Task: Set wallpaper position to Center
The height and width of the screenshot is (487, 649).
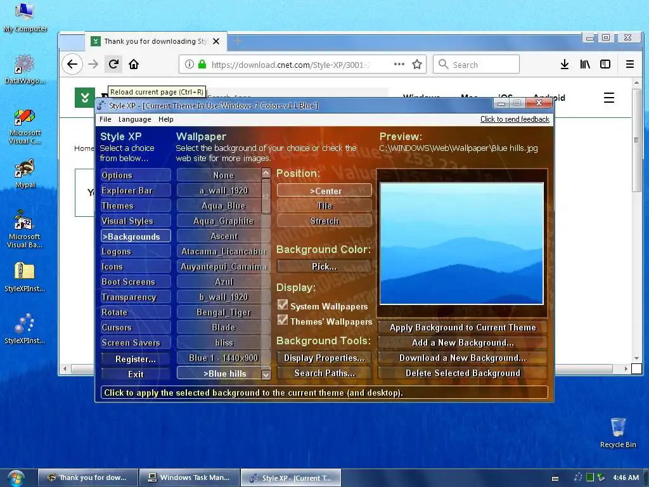Action: point(324,191)
